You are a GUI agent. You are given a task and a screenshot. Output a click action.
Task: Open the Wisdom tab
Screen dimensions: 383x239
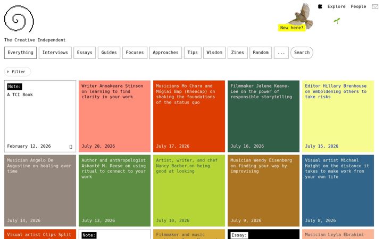click(x=214, y=53)
